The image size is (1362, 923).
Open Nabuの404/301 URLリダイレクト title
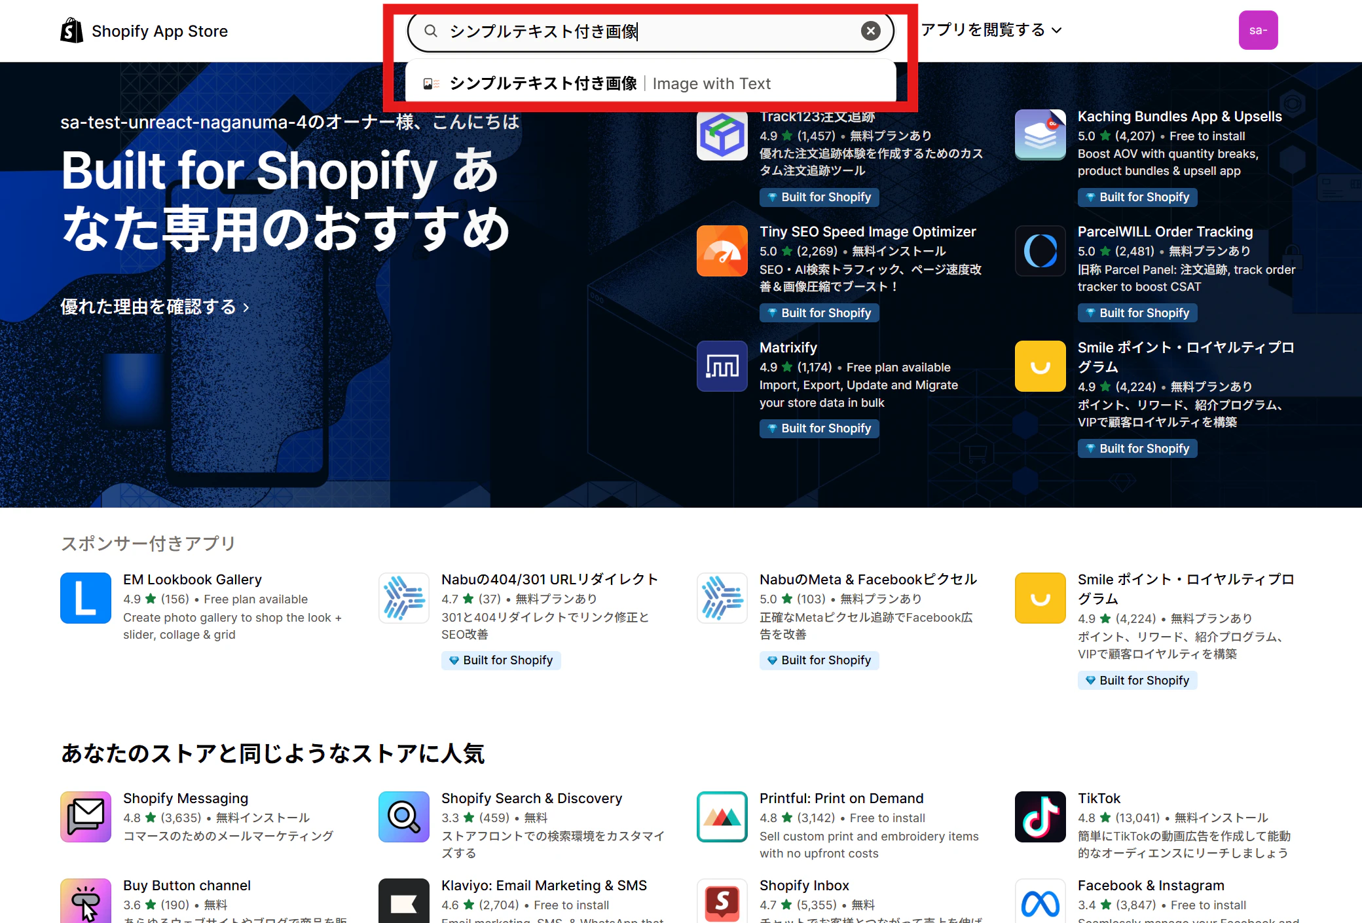549,580
